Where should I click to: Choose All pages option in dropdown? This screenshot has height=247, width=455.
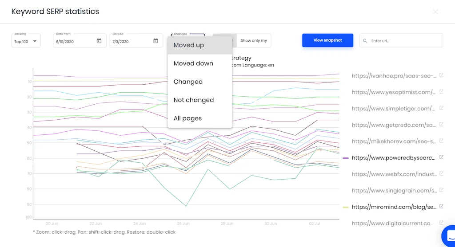click(x=188, y=118)
